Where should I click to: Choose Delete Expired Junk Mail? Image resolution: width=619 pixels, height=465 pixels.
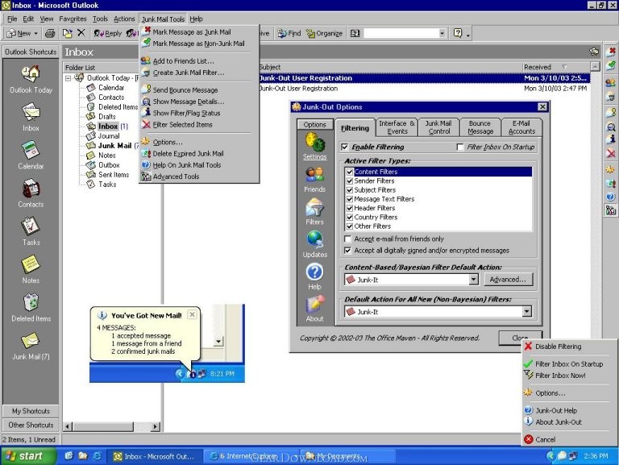tap(199, 154)
